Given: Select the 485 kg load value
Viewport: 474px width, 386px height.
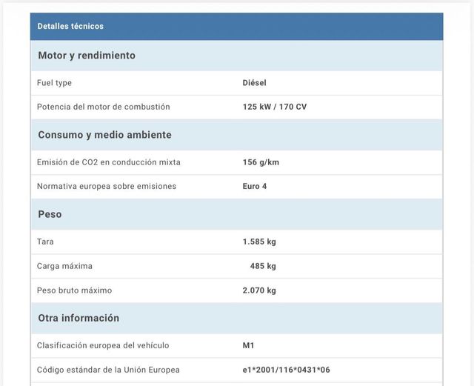Looking at the screenshot, I should 262,266.
